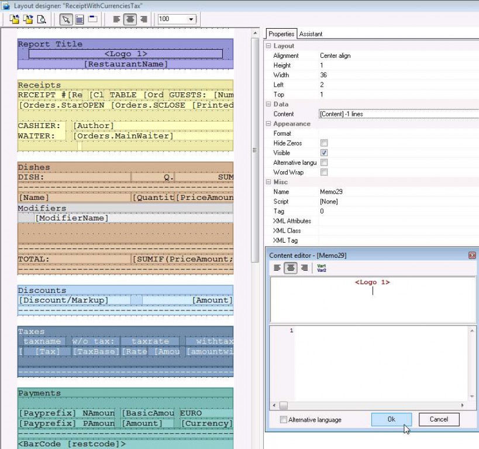
Task: Right-align text in Content editor
Action: coord(304,268)
